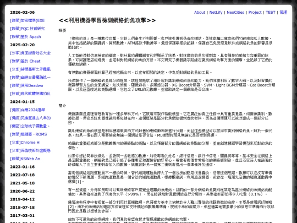Open the Project page link
The image size is (297, 223).
coord(255,12)
